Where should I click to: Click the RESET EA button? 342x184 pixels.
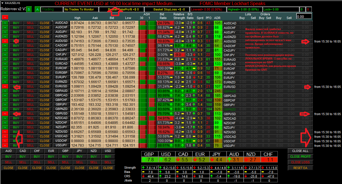pyautogui.click(x=300, y=168)
